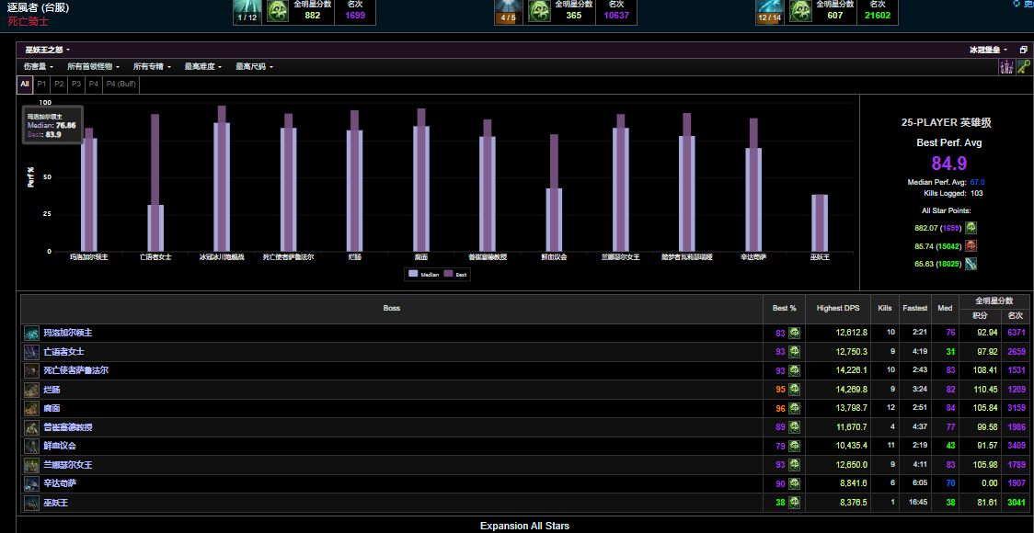Click the 12 / 14 progress icon at top
The height and width of the screenshot is (533, 1034).
770,11
